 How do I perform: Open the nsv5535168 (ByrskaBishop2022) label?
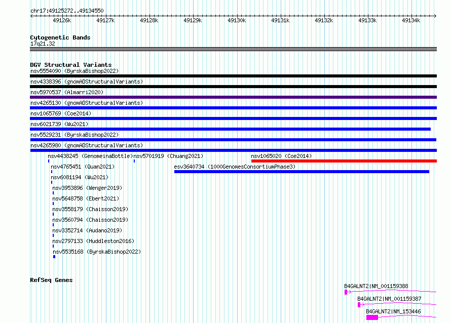pos(97,252)
